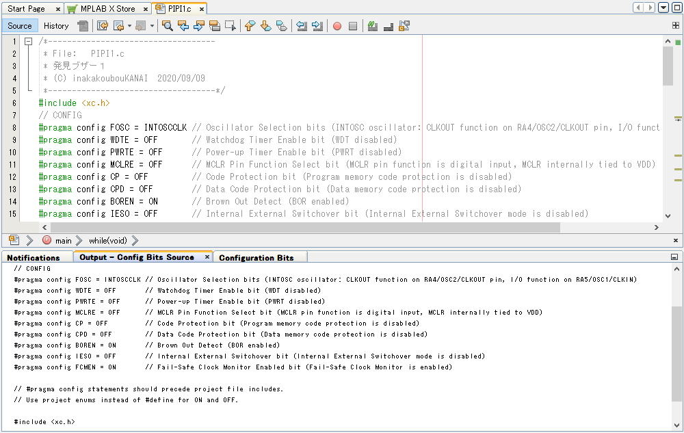Close the breadcrumb navigation bar

[x=676, y=240]
